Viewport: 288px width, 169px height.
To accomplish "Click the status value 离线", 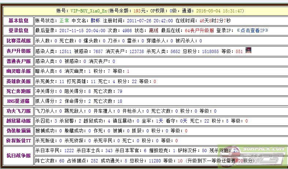I will pos(154,30).
